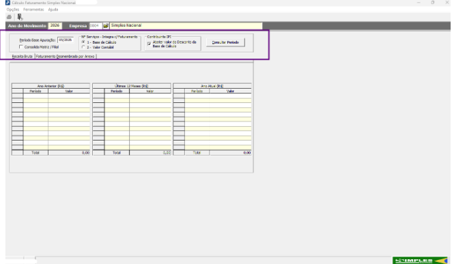Click the exit door toolbar icon

coord(20,17)
